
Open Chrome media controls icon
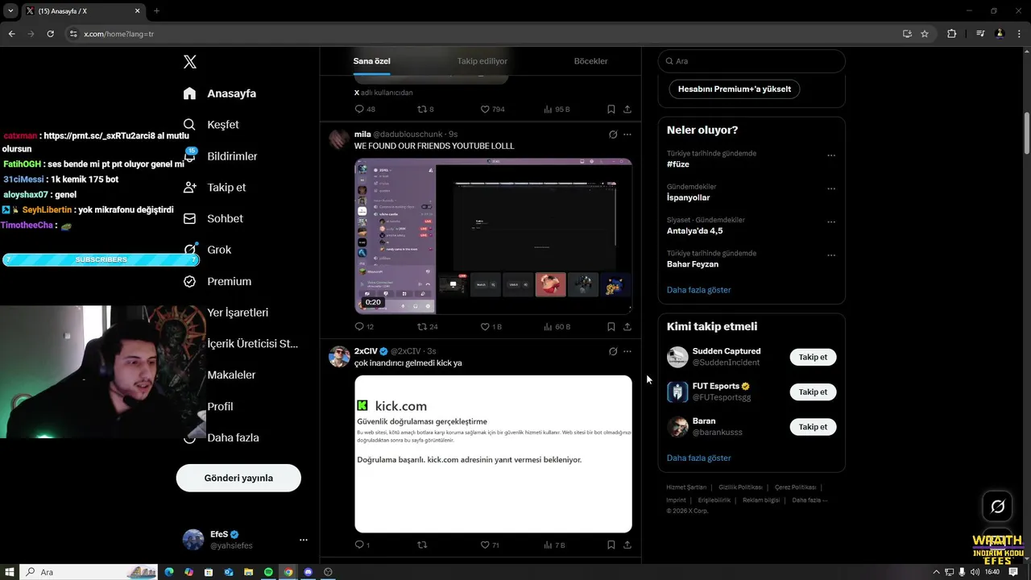pos(980,34)
